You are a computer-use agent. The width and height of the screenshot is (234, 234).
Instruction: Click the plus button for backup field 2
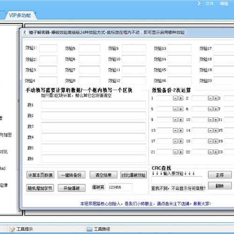(216, 98)
